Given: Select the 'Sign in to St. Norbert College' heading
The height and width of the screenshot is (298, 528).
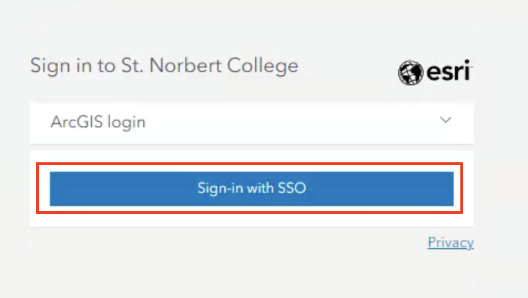Looking at the screenshot, I should point(164,66).
